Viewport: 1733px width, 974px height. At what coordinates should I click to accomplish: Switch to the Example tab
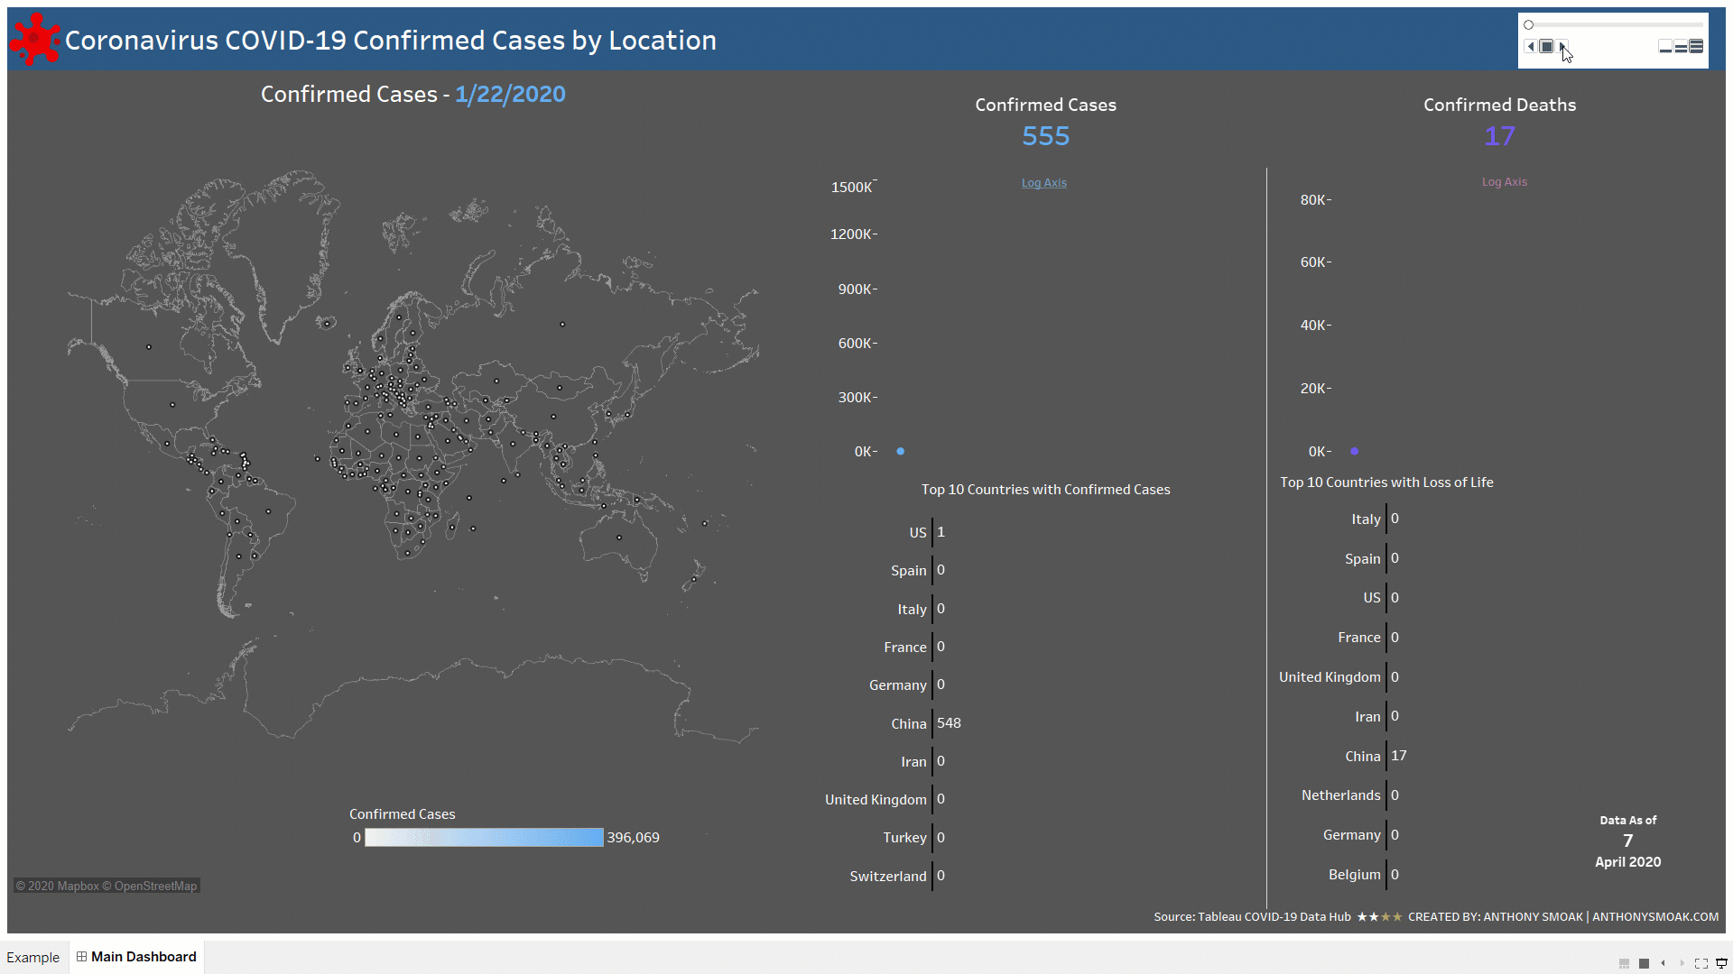point(33,957)
